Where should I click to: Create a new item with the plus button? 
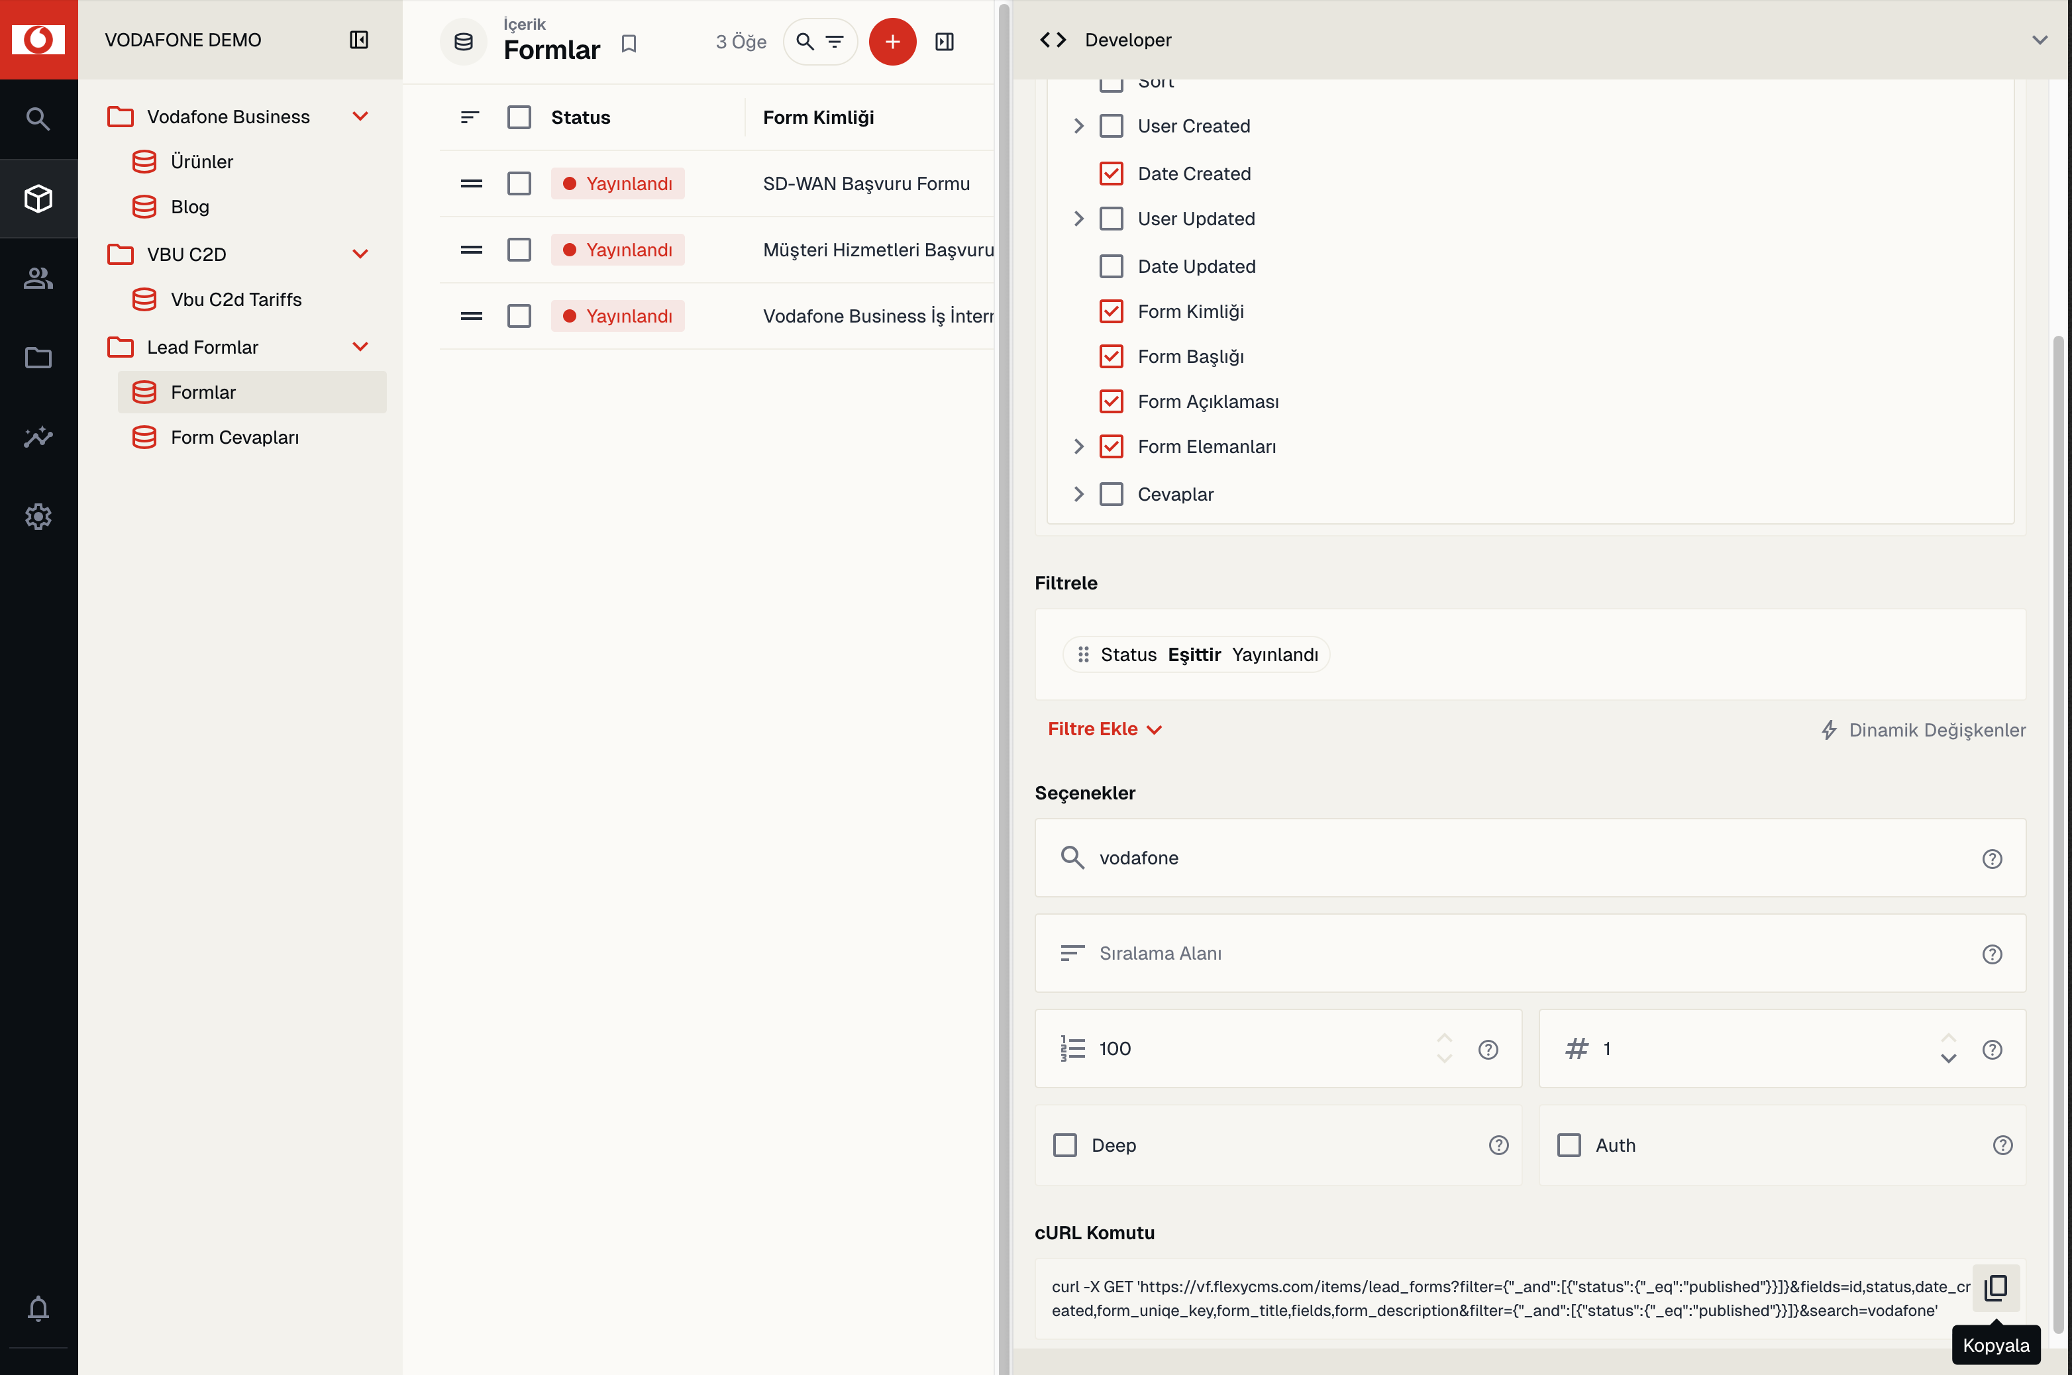[893, 41]
